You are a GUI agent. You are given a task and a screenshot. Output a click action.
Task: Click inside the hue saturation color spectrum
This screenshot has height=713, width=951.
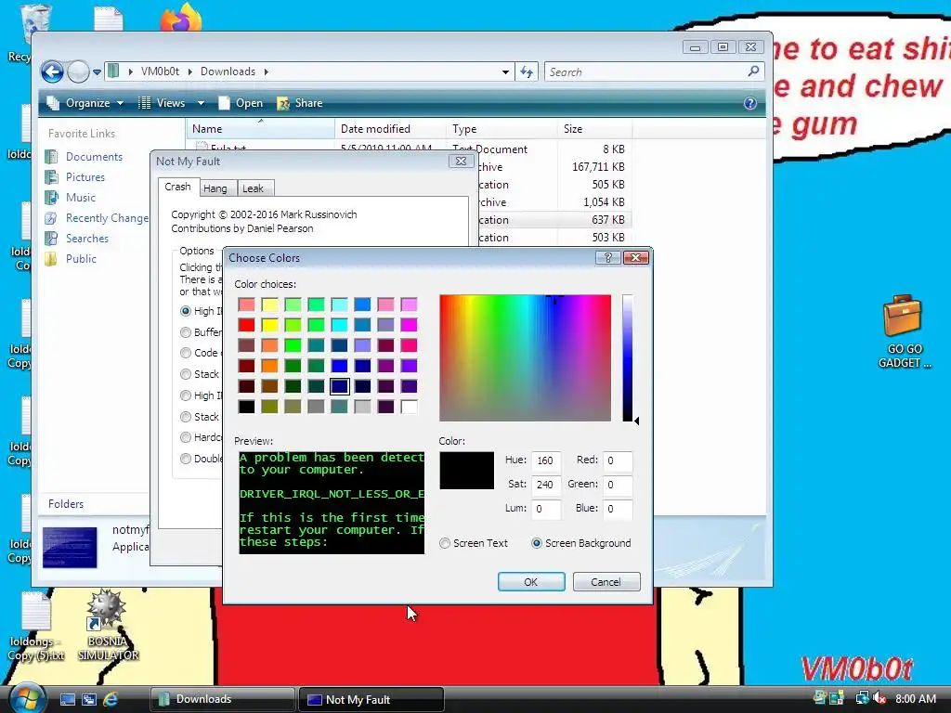tap(526, 357)
